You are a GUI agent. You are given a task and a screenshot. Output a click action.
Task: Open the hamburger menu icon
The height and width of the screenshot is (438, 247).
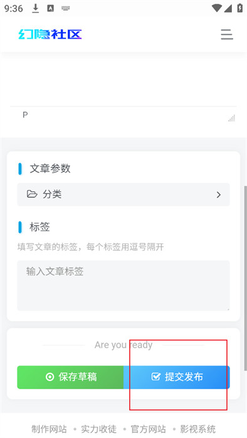tap(226, 34)
